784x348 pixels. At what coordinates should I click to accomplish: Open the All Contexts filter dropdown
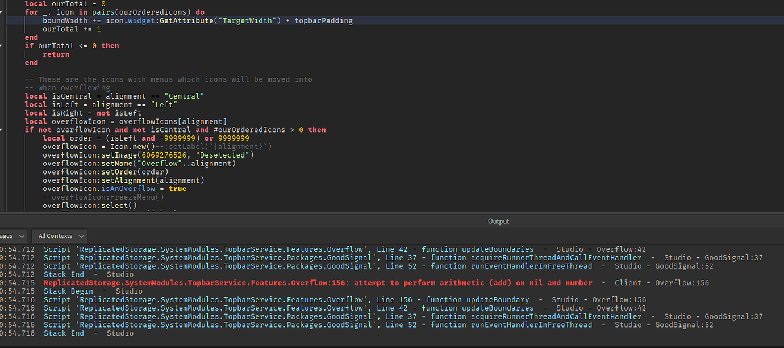59,236
